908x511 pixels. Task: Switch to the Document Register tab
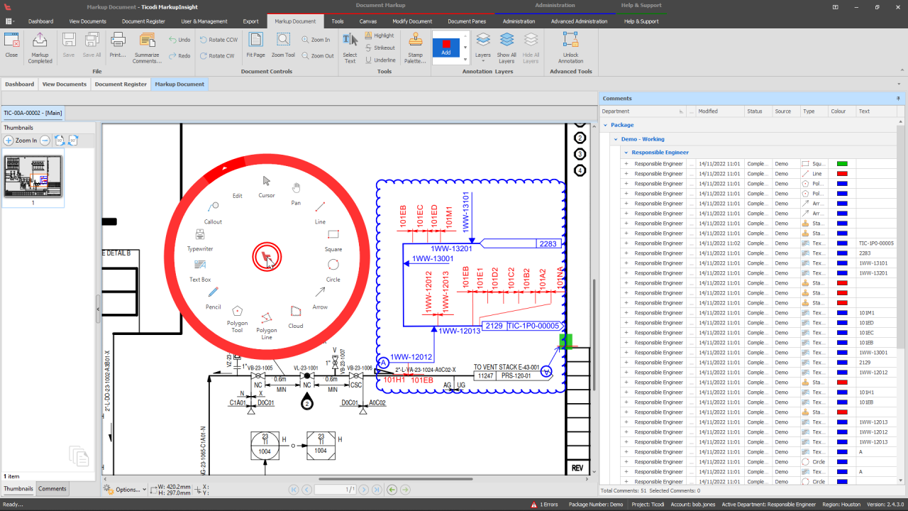[120, 84]
